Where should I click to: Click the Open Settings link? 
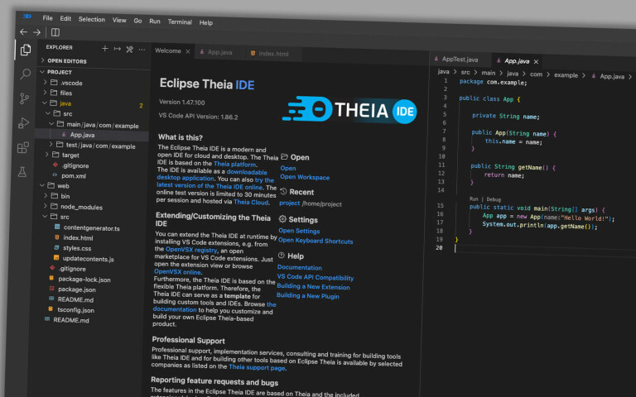(x=299, y=231)
